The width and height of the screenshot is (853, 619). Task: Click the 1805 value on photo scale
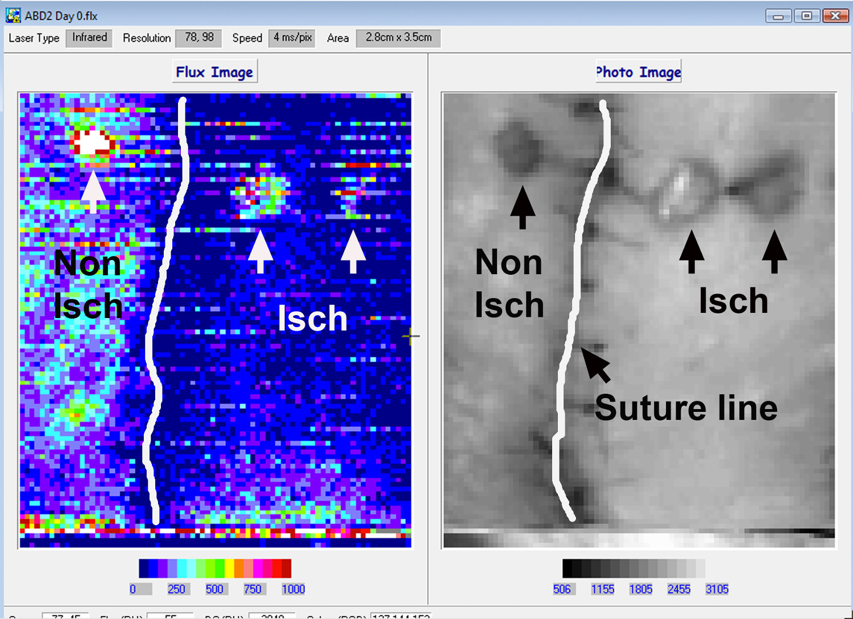click(640, 589)
